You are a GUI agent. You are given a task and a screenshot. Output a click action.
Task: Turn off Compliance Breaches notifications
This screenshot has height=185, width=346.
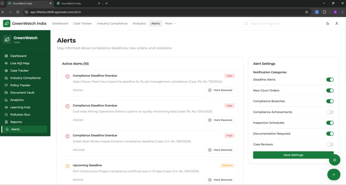point(330,101)
